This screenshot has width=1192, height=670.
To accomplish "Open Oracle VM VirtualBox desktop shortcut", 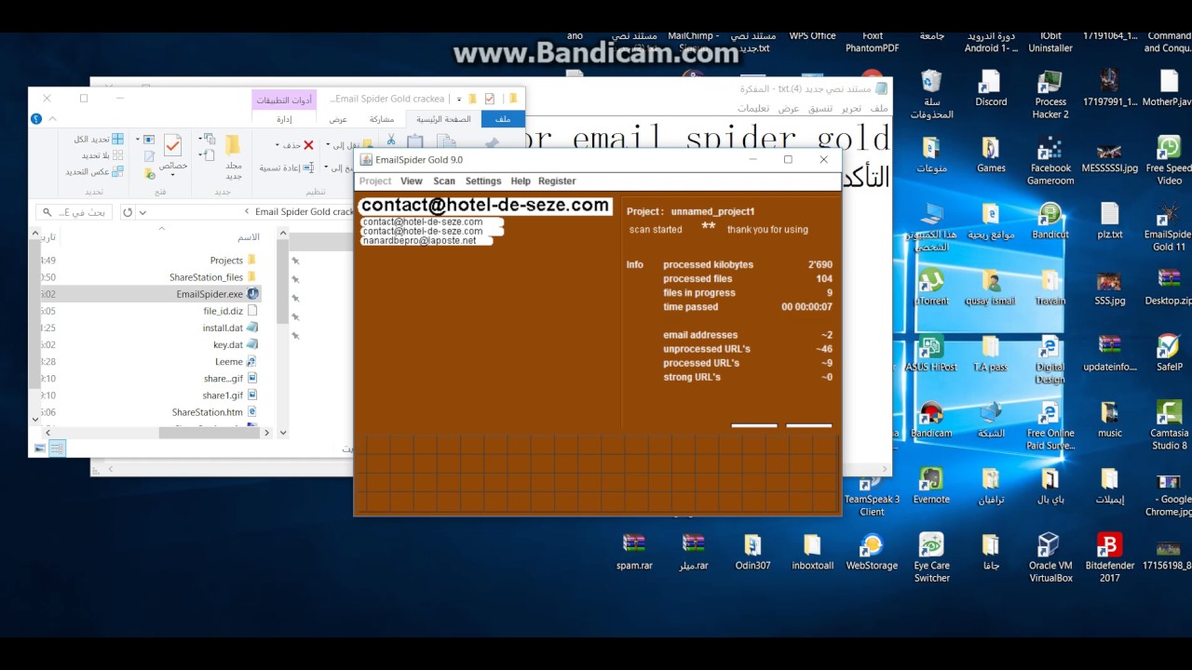I will point(1050,557).
